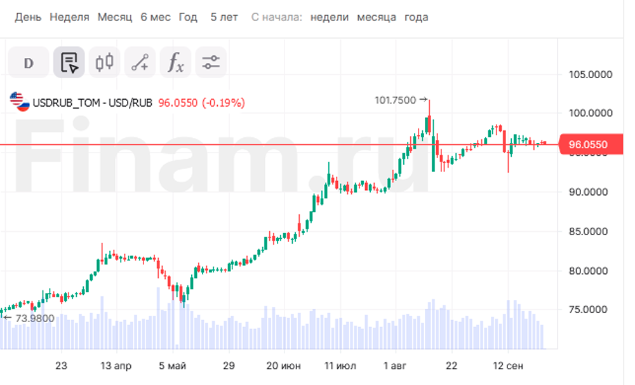Click the 101.7500 high price marker
Viewport: 635px width, 385px height.
[396, 100]
